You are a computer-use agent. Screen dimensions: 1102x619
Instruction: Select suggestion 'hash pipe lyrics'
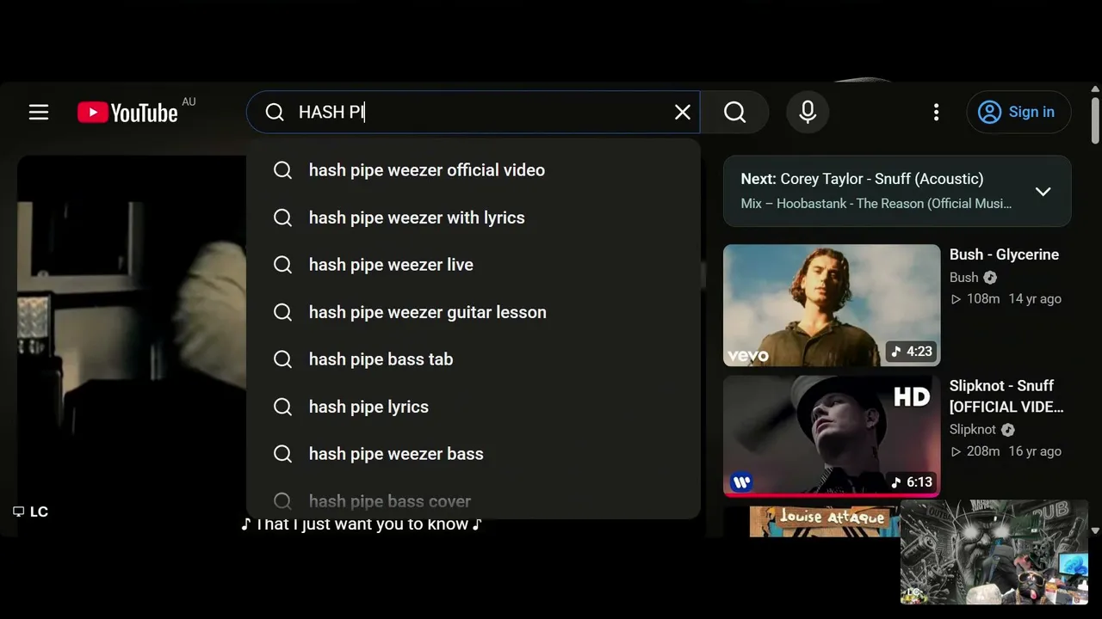[x=474, y=407]
